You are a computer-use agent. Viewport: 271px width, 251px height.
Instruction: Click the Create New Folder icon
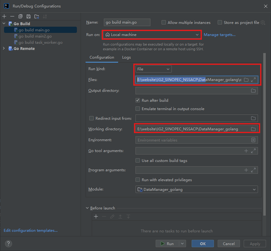tap(37, 16)
